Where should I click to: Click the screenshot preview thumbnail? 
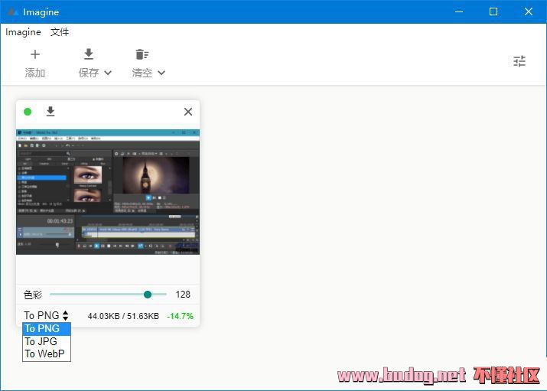pos(108,191)
